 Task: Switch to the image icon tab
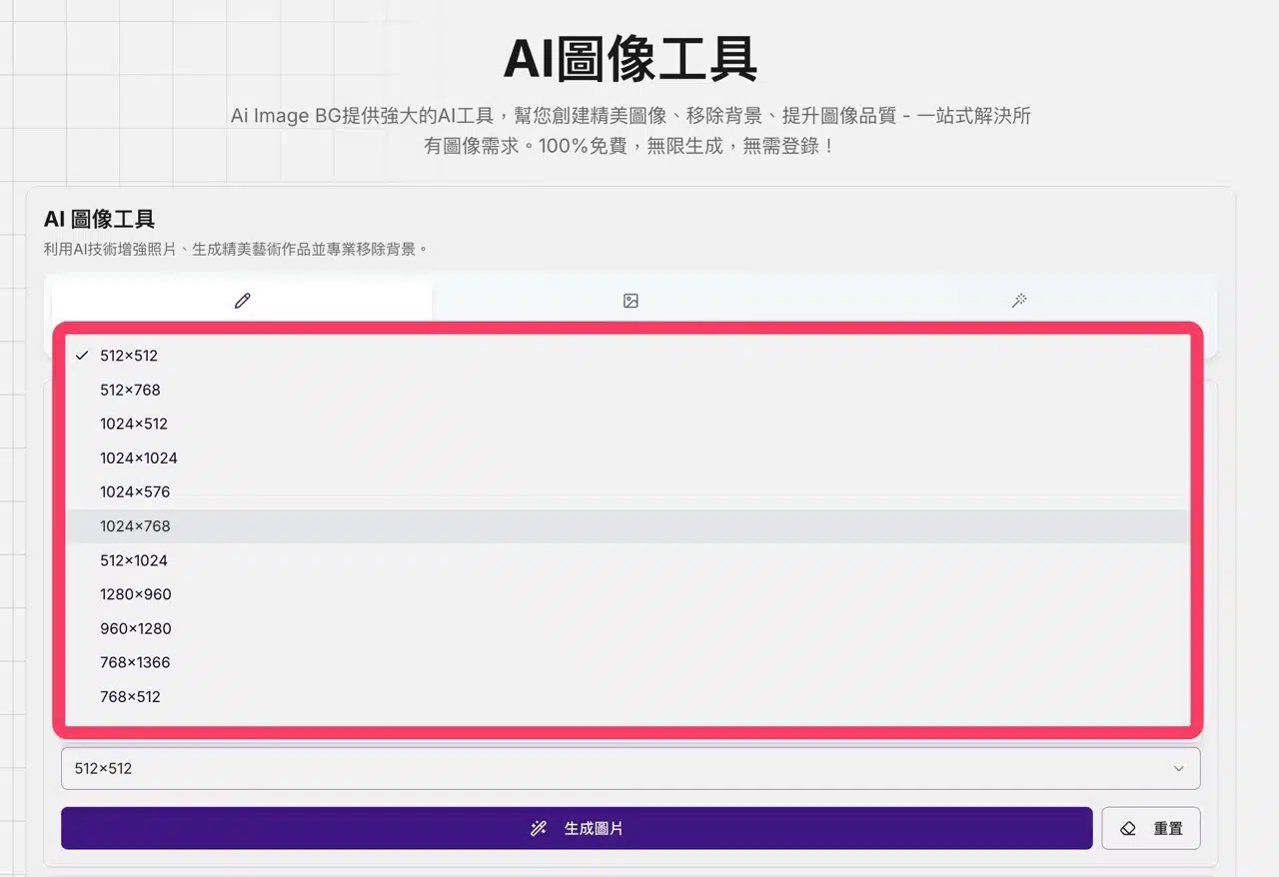pyautogui.click(x=631, y=301)
